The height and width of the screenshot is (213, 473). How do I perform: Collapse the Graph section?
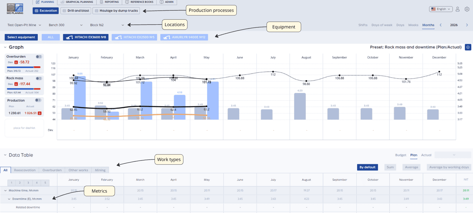pos(5,47)
